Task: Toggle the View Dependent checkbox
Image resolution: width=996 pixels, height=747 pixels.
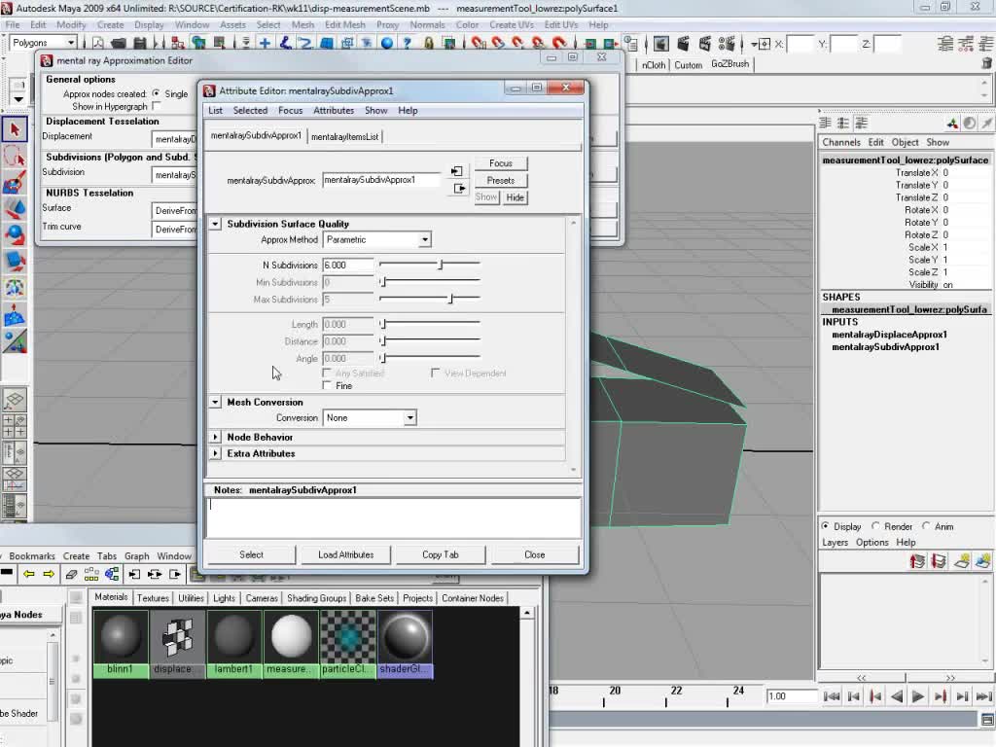Action: click(435, 373)
